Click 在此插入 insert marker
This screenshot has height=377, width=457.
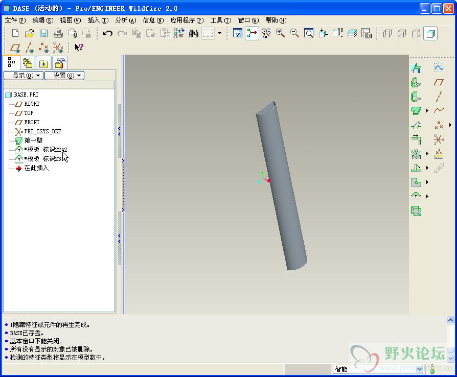pos(36,168)
